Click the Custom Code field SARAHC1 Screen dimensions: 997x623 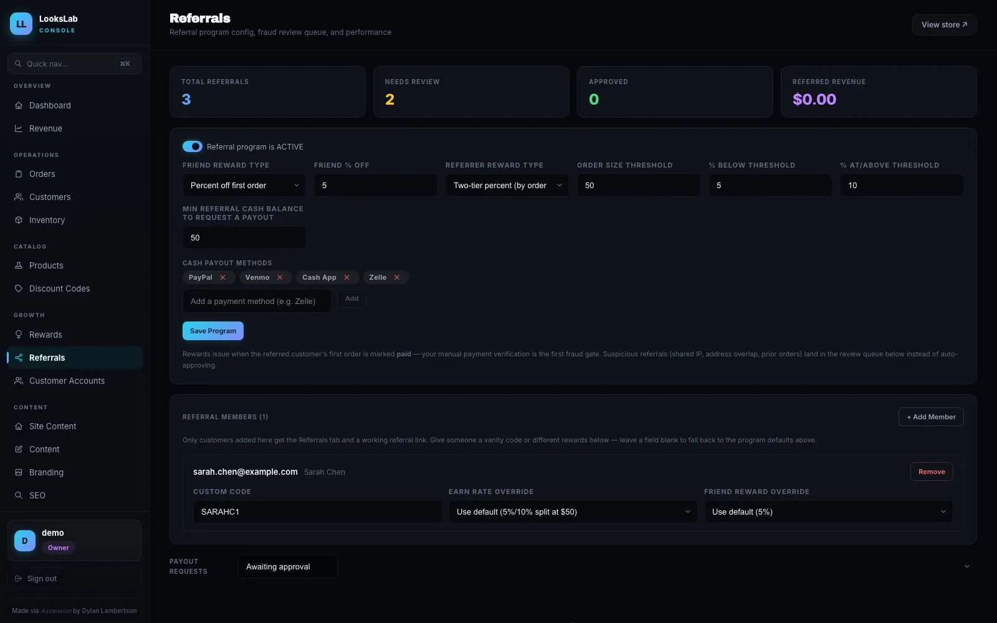pos(317,511)
